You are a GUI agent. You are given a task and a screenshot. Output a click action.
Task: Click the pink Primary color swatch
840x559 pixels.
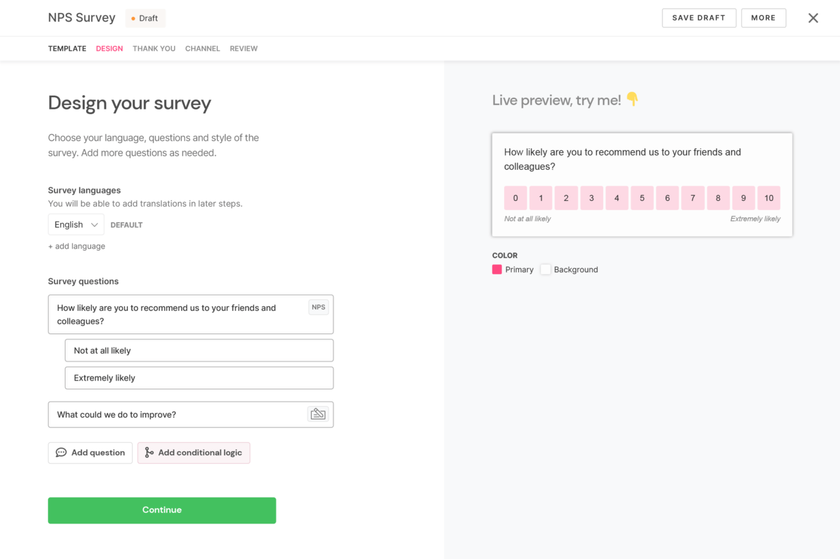(497, 269)
